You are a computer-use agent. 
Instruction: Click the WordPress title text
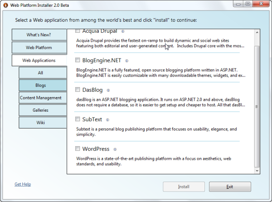[96, 149]
